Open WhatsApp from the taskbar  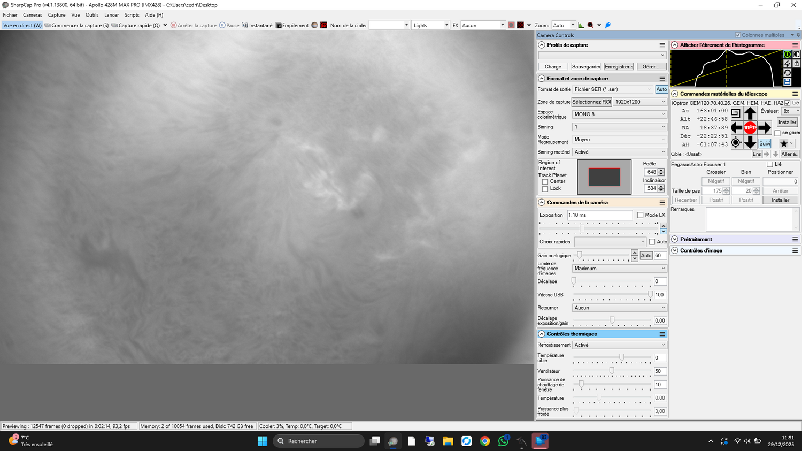pos(503,441)
